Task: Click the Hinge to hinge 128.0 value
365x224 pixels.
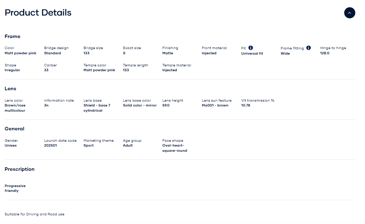Action: coord(325,53)
